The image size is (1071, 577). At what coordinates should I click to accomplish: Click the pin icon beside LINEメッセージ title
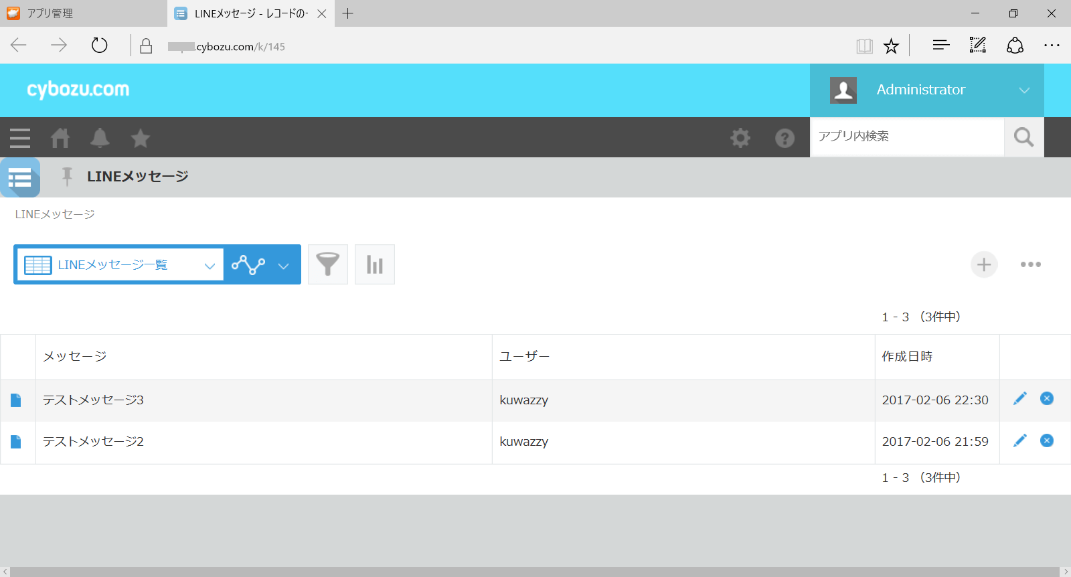pos(67,176)
